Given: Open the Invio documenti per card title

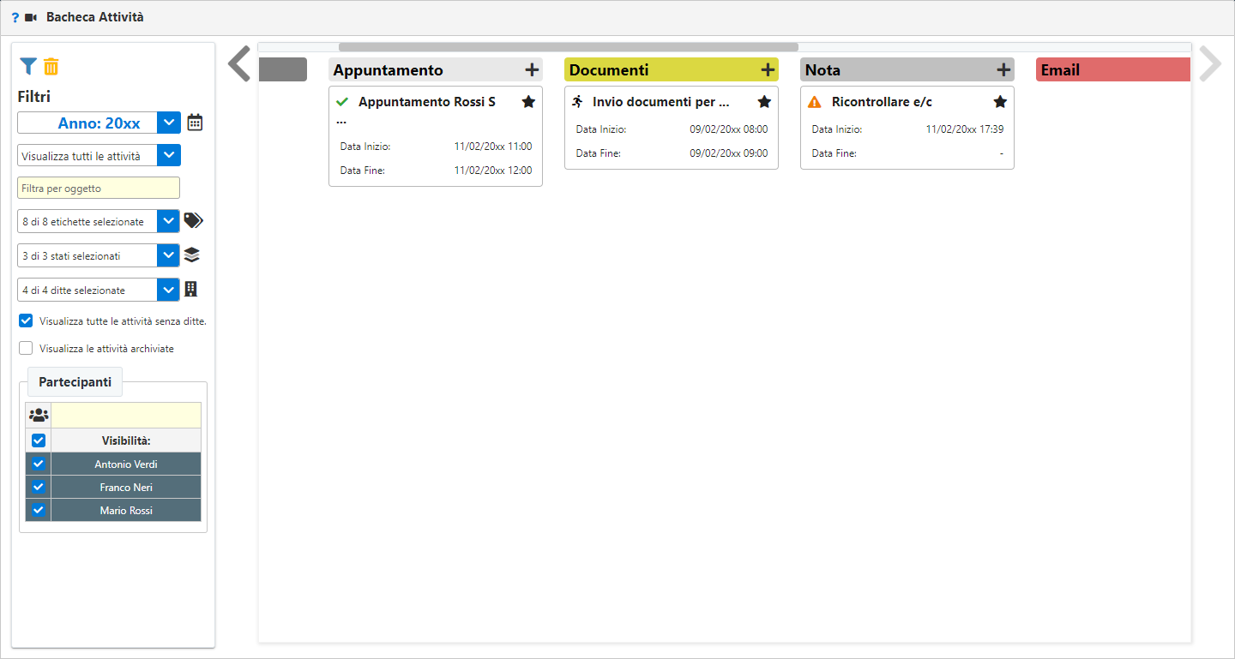Looking at the screenshot, I should pos(660,102).
